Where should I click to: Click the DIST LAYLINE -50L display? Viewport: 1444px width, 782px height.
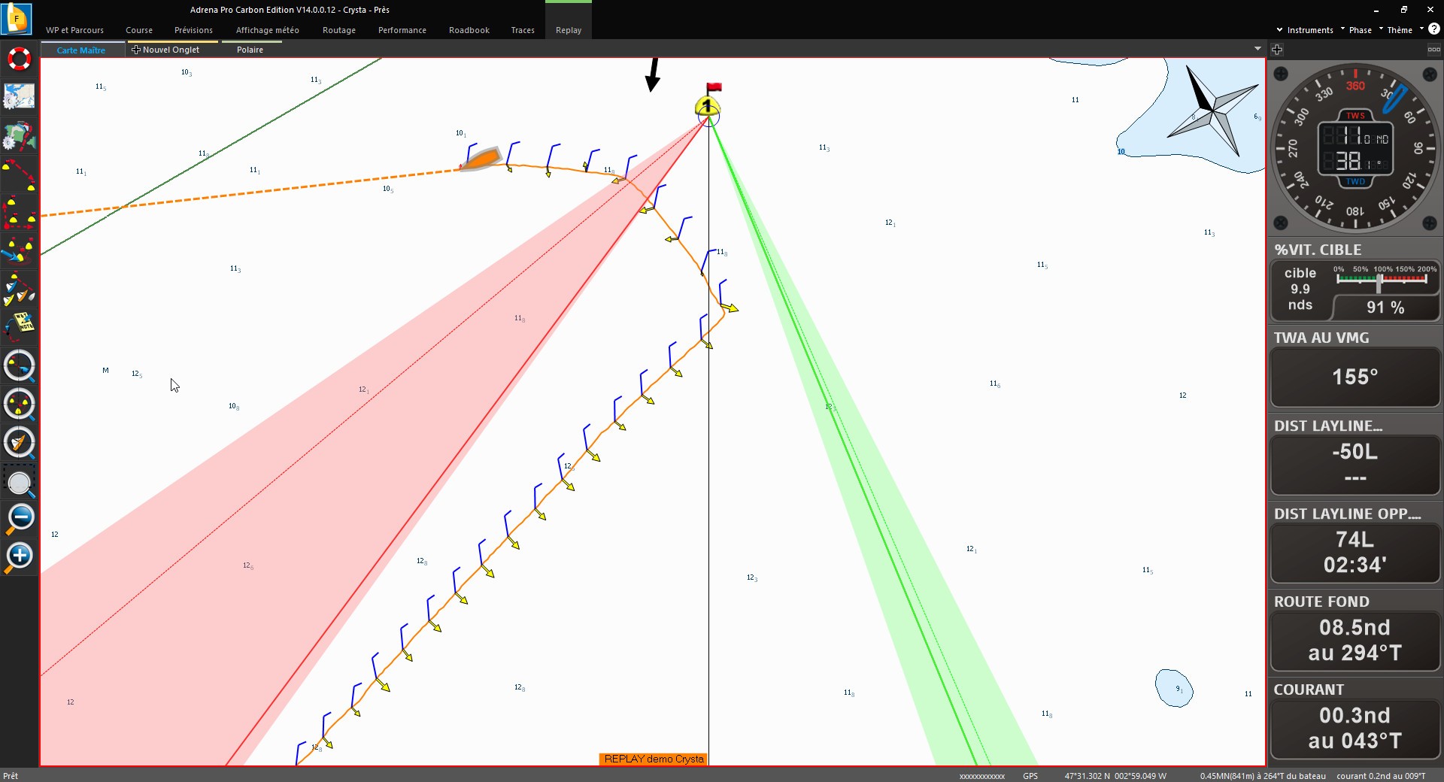tap(1355, 464)
